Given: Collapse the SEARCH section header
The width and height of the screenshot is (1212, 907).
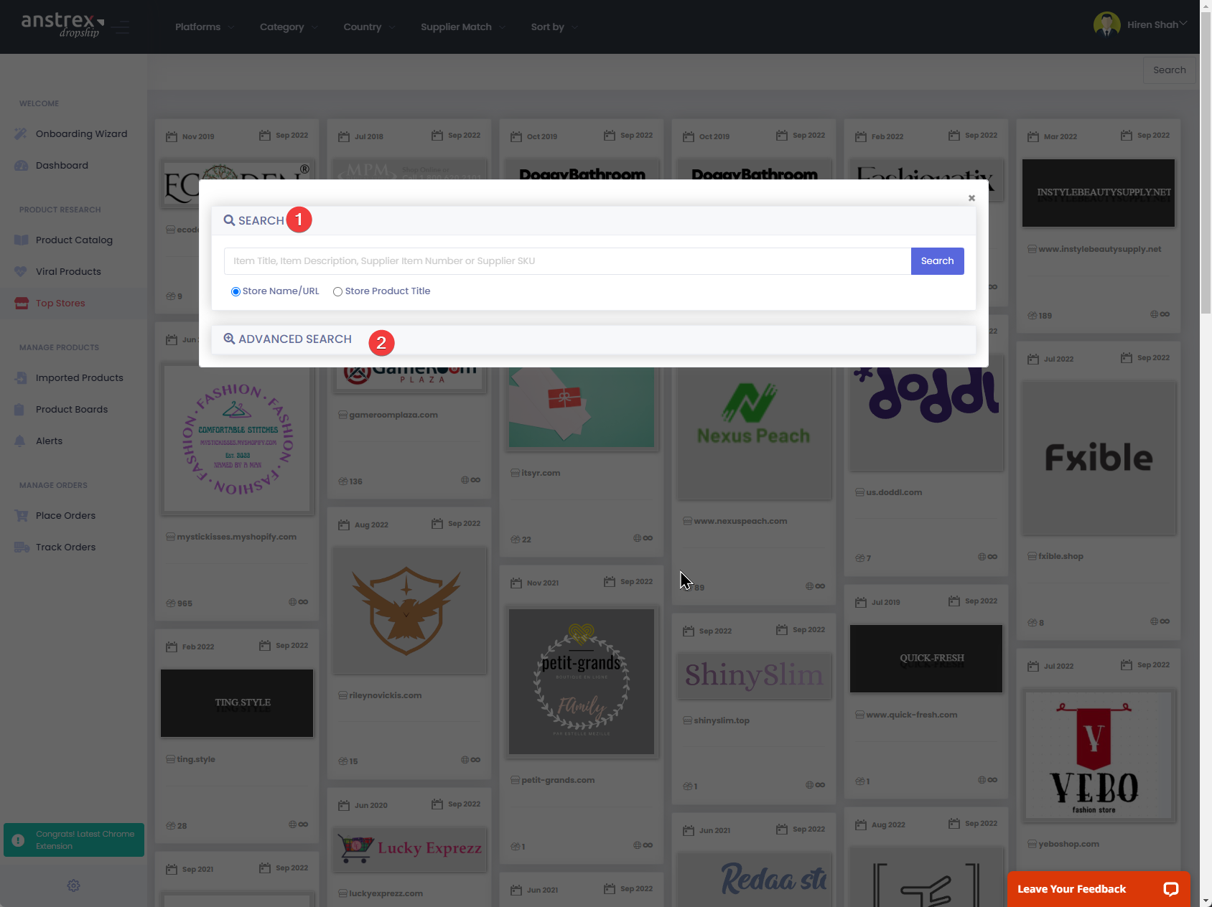Looking at the screenshot, I should pos(593,220).
